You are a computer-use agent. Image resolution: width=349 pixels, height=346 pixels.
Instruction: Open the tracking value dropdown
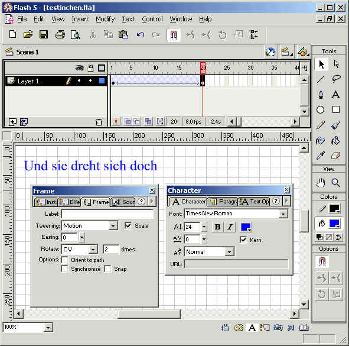204,240
